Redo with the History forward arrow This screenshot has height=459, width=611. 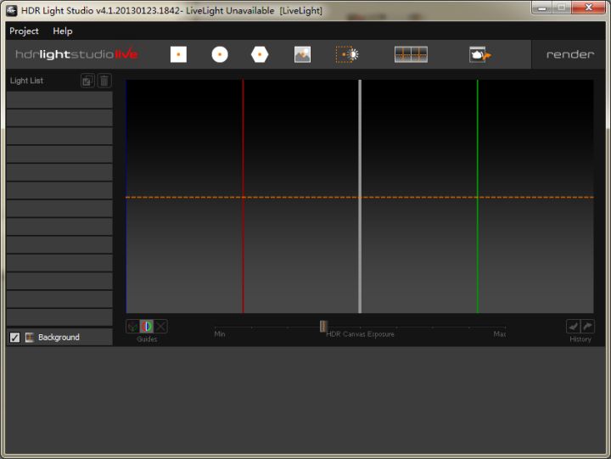point(587,326)
